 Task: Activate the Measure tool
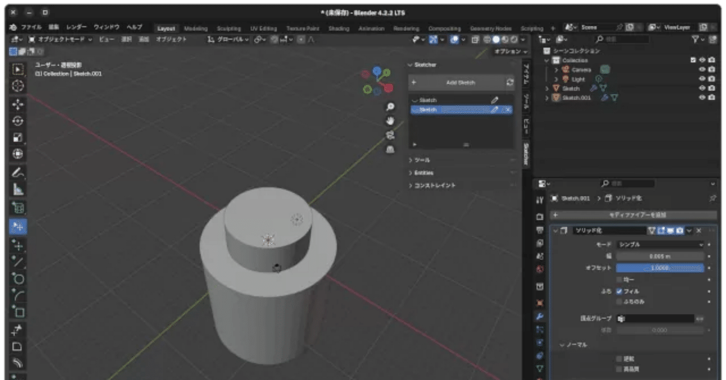click(18, 188)
